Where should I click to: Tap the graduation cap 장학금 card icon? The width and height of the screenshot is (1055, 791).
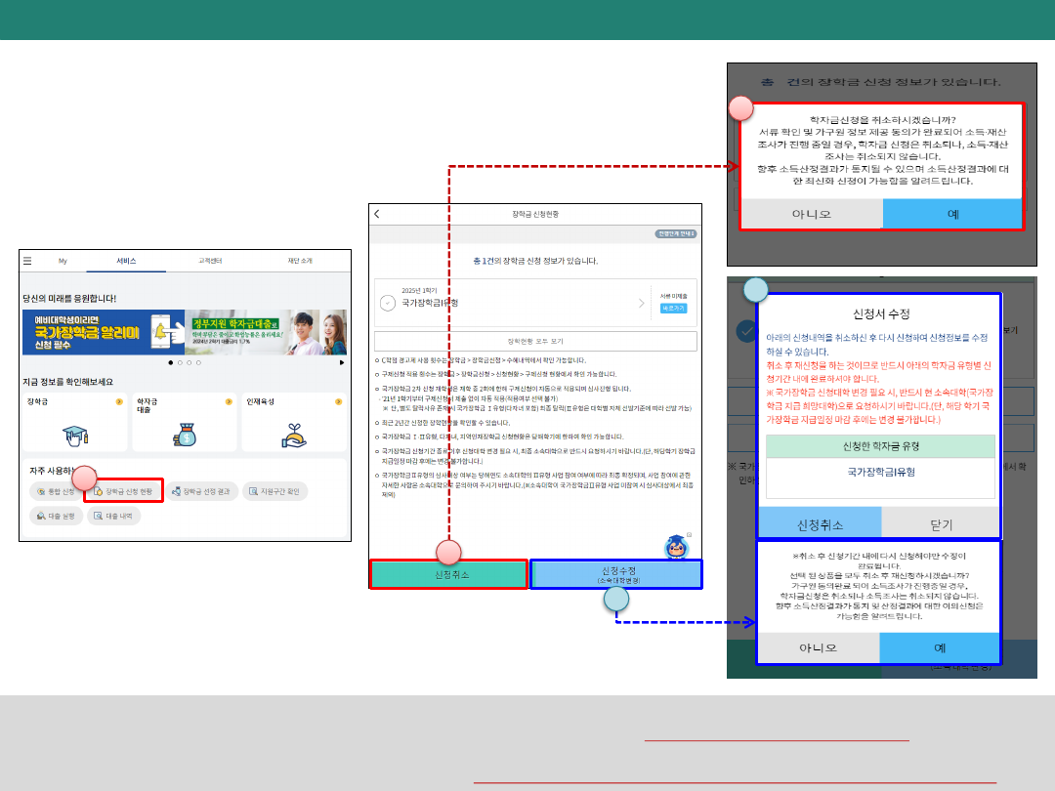pyautogui.click(x=75, y=435)
